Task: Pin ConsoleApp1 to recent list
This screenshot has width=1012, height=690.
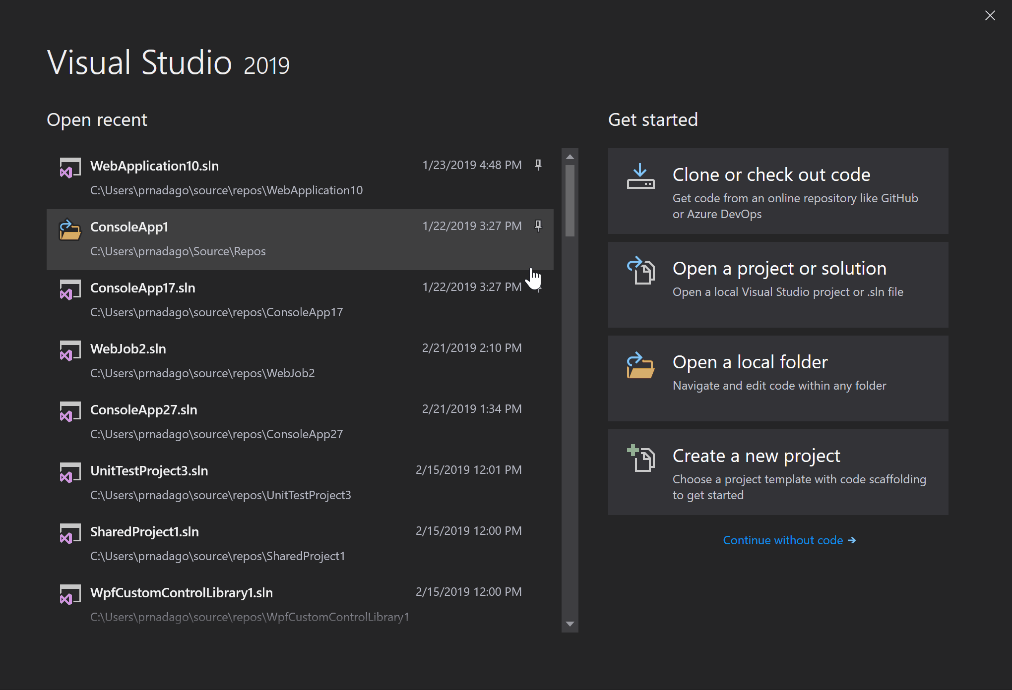Action: [538, 225]
